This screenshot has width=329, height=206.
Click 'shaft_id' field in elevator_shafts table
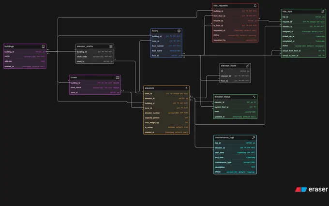(95, 61)
